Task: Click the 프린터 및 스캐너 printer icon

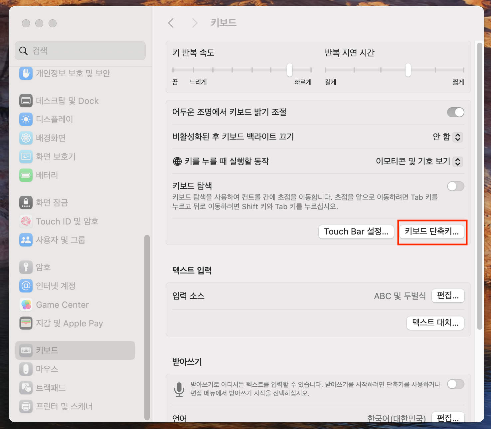Action: point(26,406)
